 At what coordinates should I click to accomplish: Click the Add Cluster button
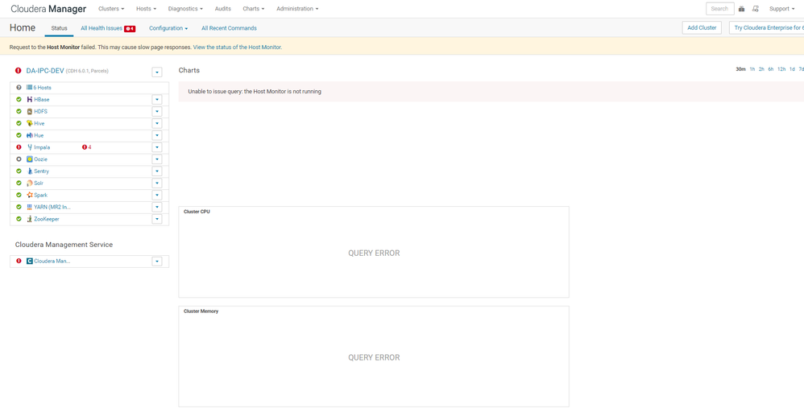point(702,27)
